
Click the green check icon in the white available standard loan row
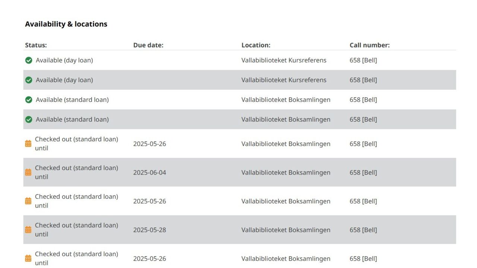(29, 100)
